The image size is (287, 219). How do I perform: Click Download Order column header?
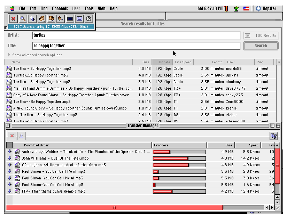click(x=82, y=145)
